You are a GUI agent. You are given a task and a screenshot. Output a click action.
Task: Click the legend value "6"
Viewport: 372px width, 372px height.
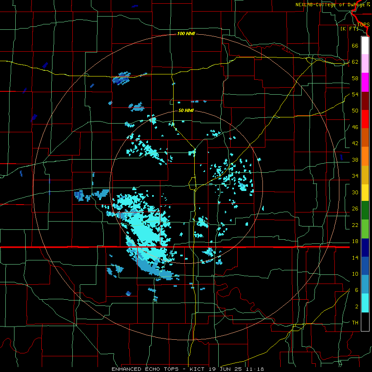[357, 290]
